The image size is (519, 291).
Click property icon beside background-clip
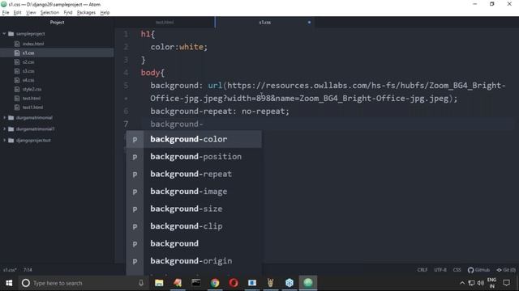click(x=135, y=226)
